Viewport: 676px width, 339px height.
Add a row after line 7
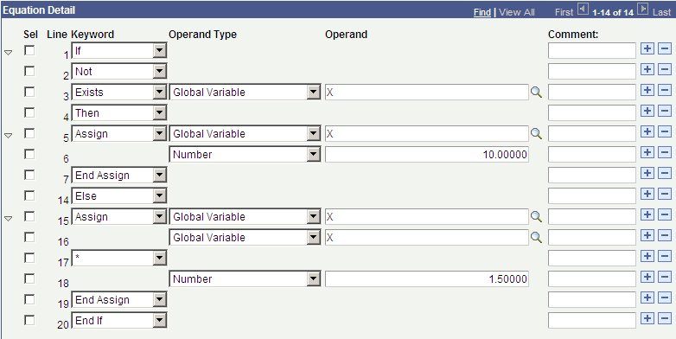click(x=647, y=173)
